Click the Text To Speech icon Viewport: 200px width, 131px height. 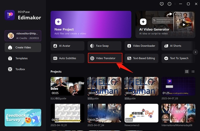pyautogui.click(x=166, y=58)
